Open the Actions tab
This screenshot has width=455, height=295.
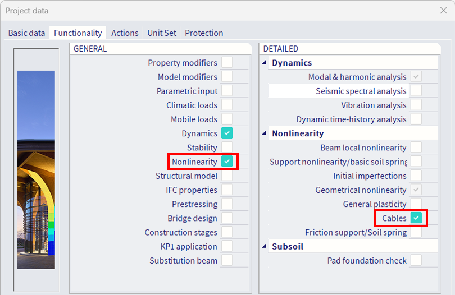point(125,33)
